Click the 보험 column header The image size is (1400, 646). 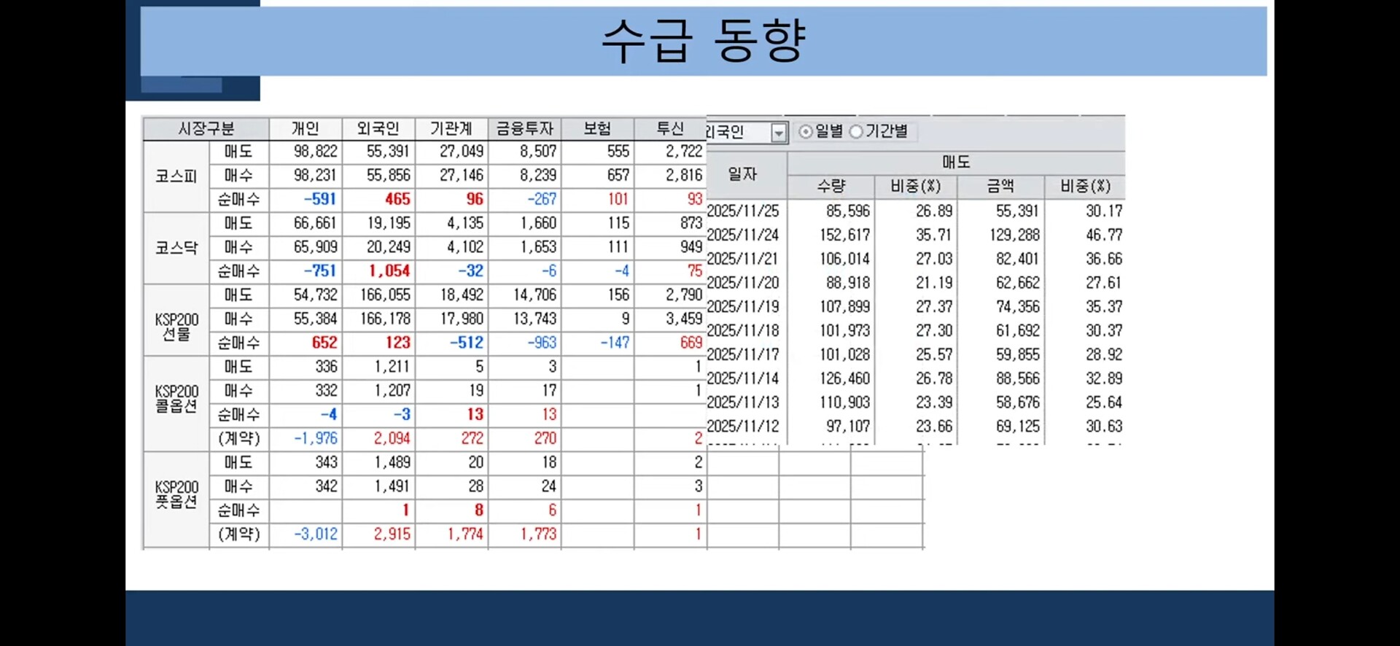tap(598, 129)
